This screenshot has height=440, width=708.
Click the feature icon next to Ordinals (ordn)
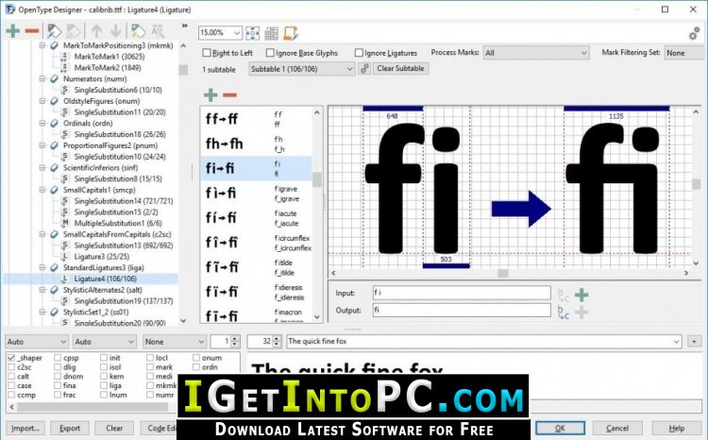coord(54,124)
